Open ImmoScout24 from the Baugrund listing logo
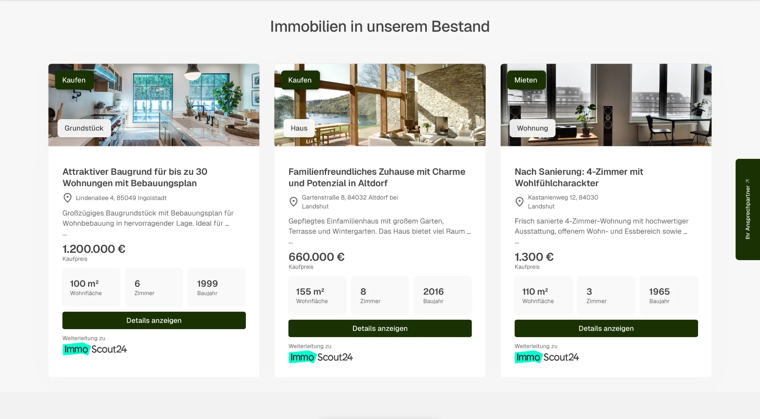 (95, 349)
